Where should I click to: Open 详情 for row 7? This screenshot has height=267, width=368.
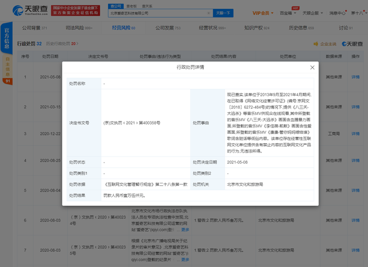pos(355,250)
